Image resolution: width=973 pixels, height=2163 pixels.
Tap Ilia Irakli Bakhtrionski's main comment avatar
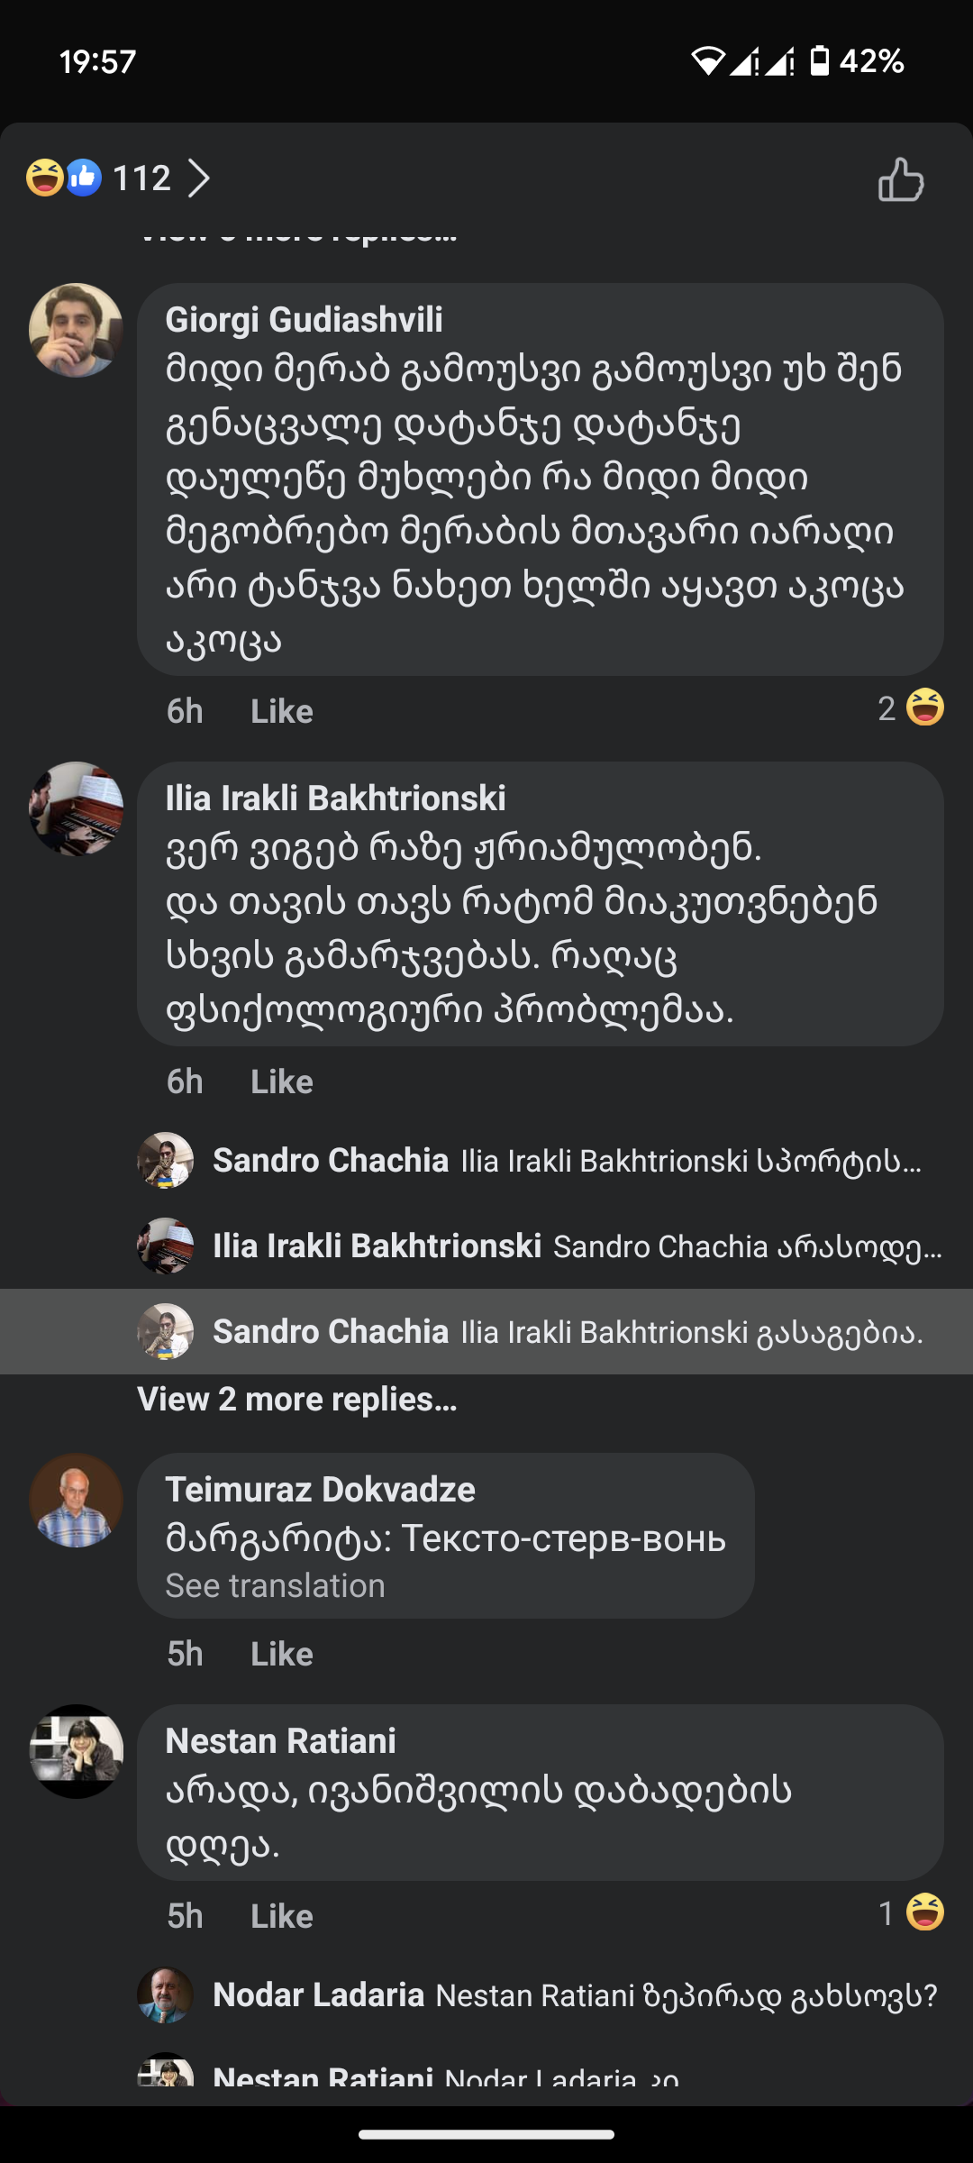coord(76,808)
